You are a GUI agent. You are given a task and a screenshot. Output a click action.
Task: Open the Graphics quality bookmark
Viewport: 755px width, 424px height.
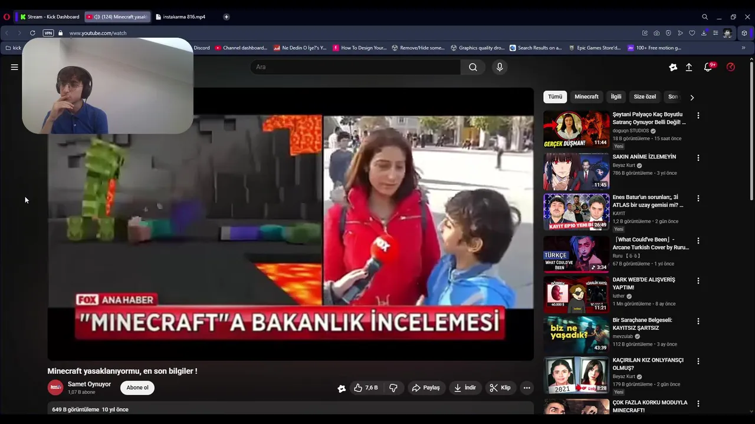pos(478,48)
